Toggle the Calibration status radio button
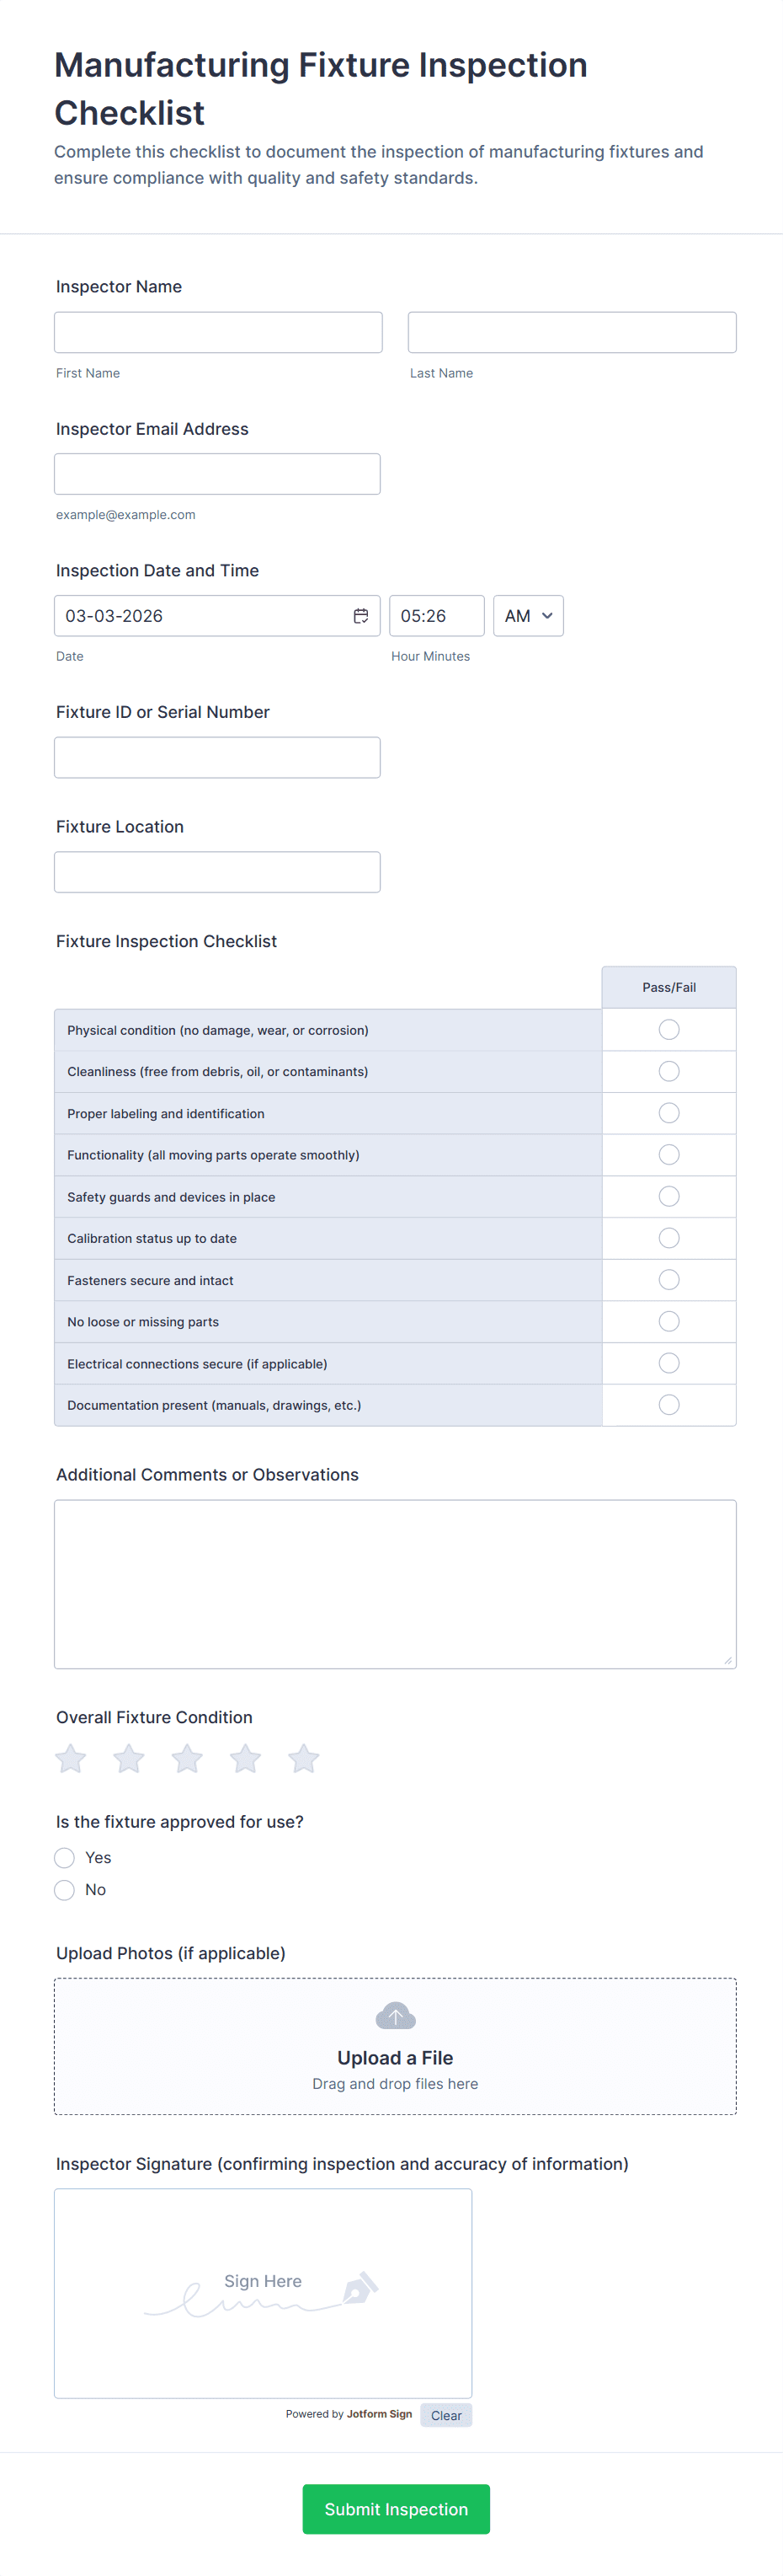The height and width of the screenshot is (2576, 783). click(x=669, y=1238)
